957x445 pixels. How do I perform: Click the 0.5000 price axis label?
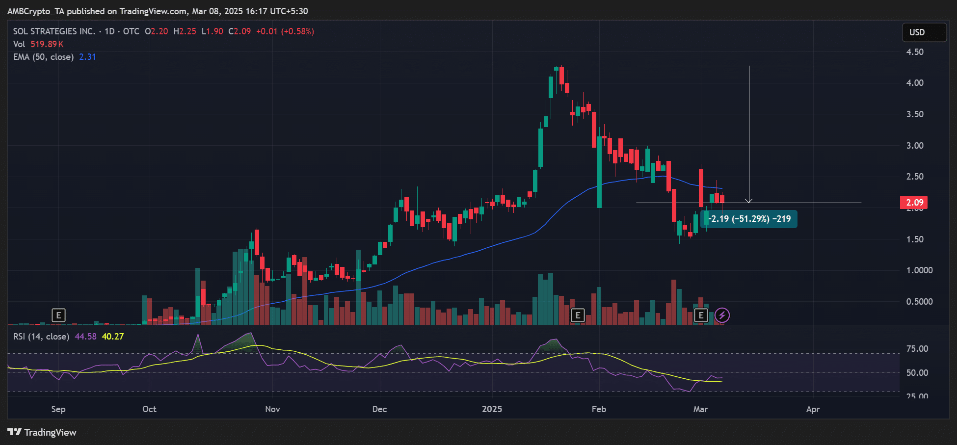pyautogui.click(x=919, y=302)
